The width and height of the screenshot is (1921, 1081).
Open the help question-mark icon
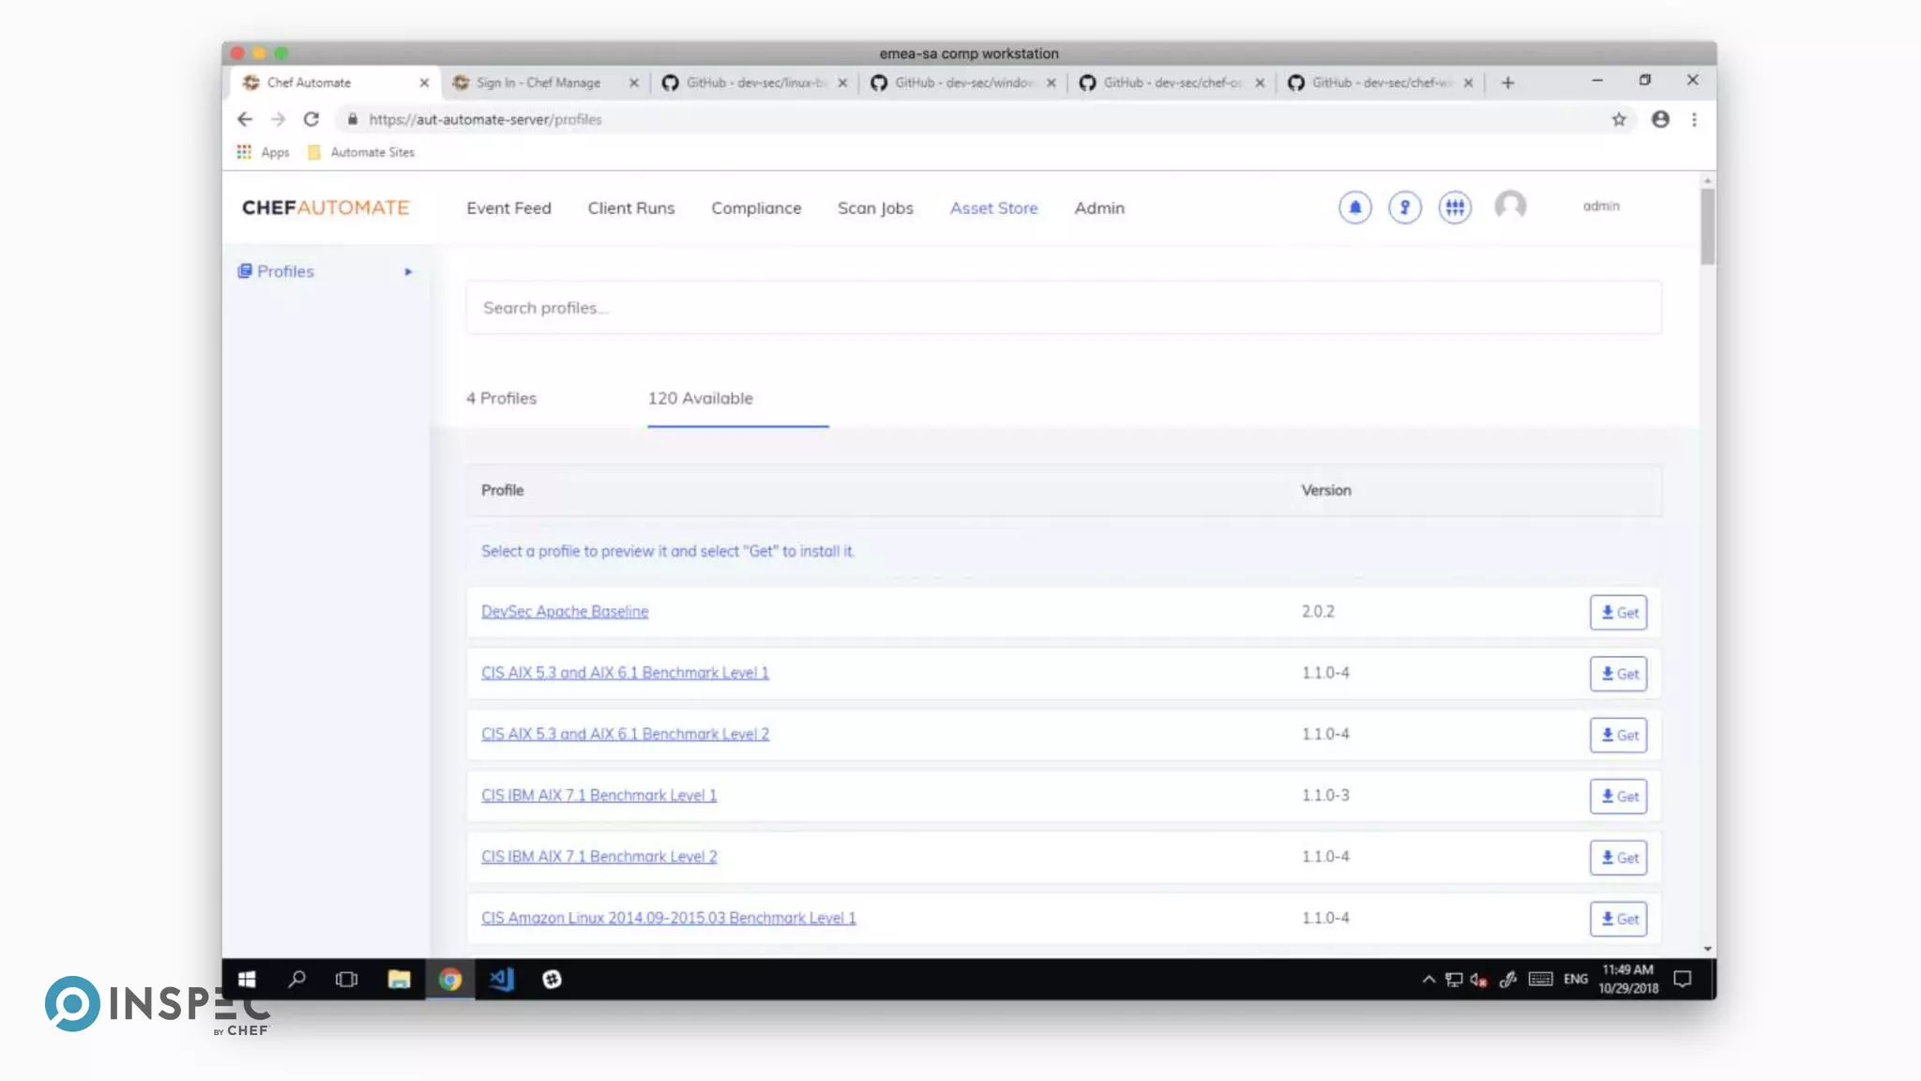[1404, 207]
